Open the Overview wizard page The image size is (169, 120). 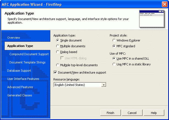click(13, 38)
